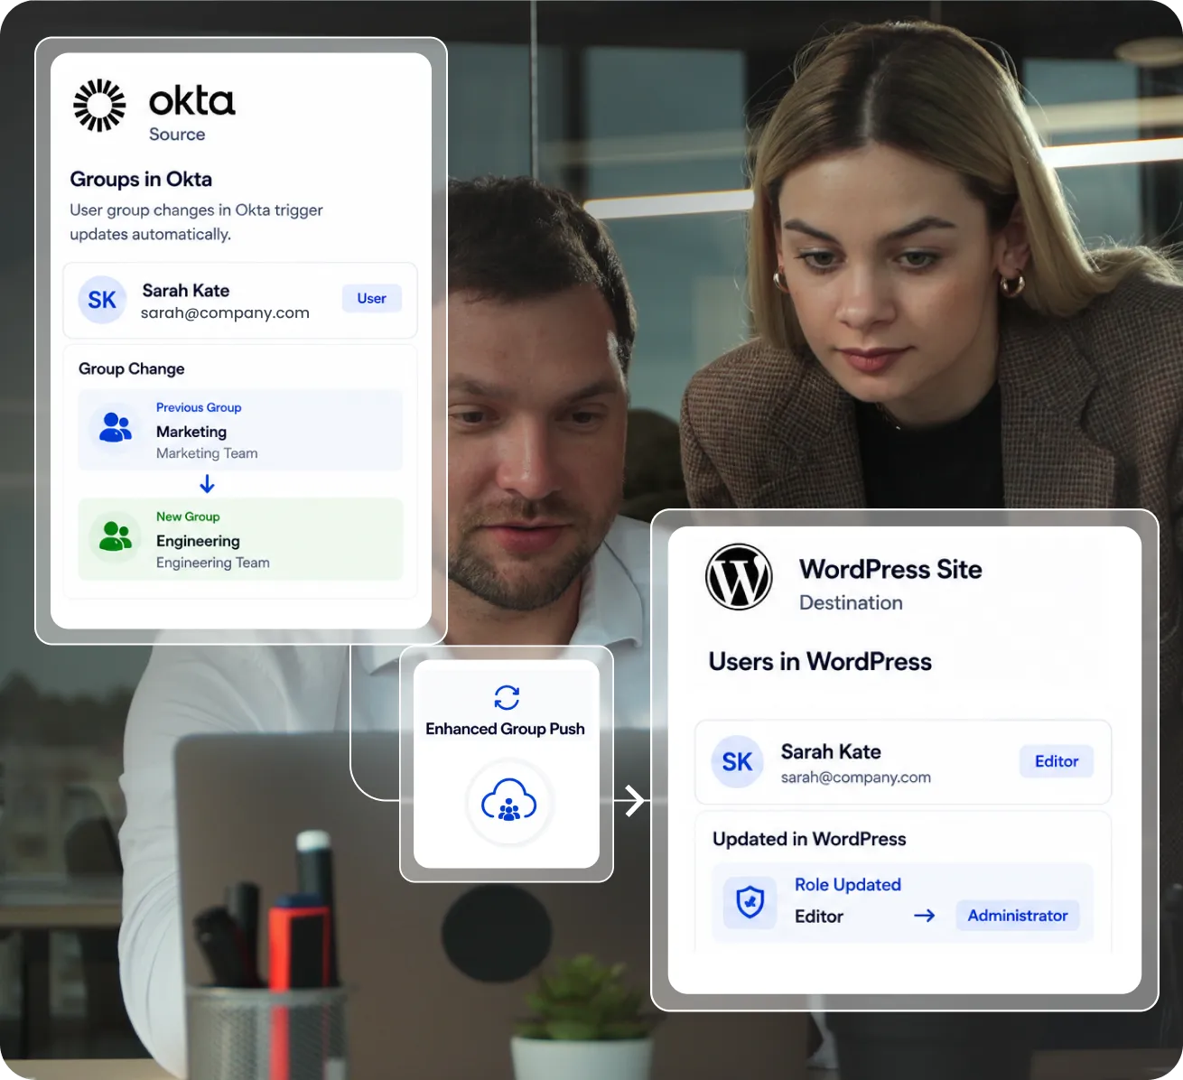Image resolution: width=1183 pixels, height=1080 pixels.
Task: Click the User badge next to Sarah Kate
Action: pyautogui.click(x=372, y=299)
